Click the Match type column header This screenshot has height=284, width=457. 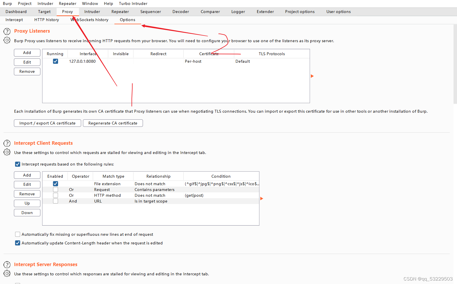click(x=114, y=176)
